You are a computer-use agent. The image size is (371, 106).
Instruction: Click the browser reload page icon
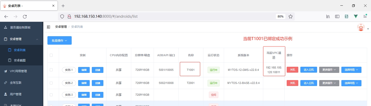(25, 16)
